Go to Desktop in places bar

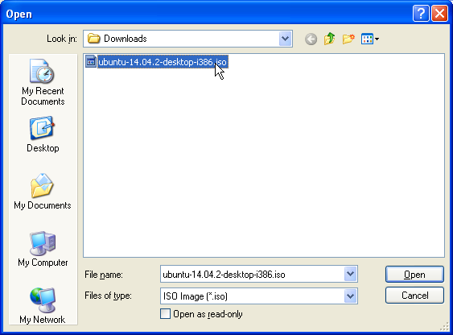pos(43,134)
